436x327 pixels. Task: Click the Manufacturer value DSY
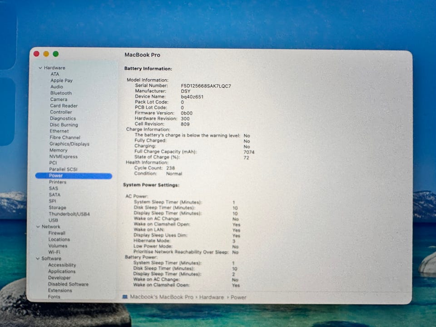(185, 91)
